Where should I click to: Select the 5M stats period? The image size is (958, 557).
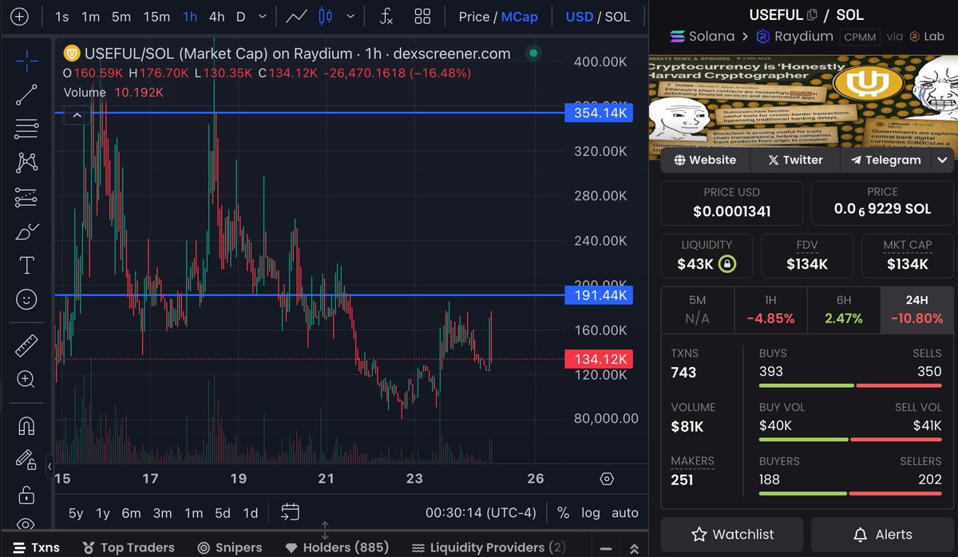(697, 310)
